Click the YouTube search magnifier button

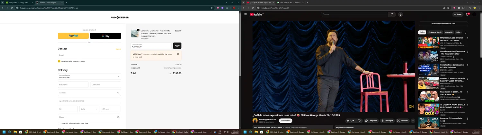(x=392, y=14)
